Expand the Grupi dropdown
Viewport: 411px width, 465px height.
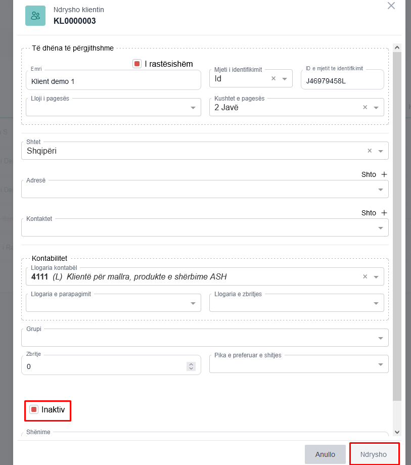pyautogui.click(x=381, y=338)
